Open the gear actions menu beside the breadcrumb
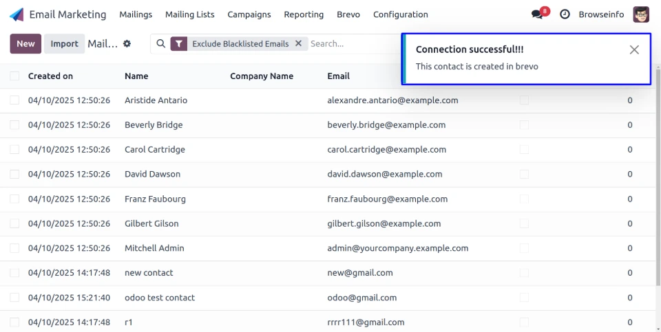661x332 pixels. click(x=127, y=44)
